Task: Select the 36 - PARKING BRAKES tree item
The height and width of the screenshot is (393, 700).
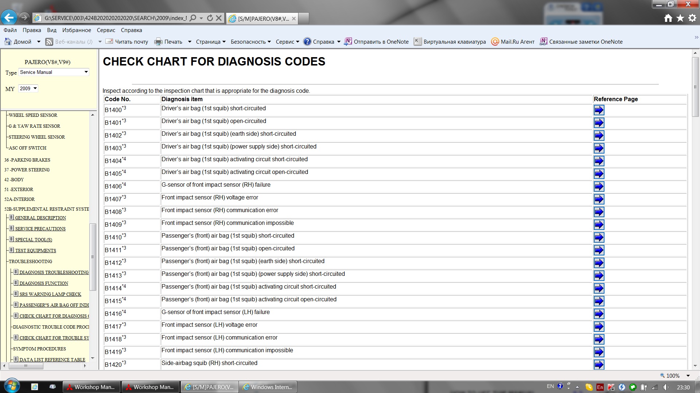Action: [27, 160]
